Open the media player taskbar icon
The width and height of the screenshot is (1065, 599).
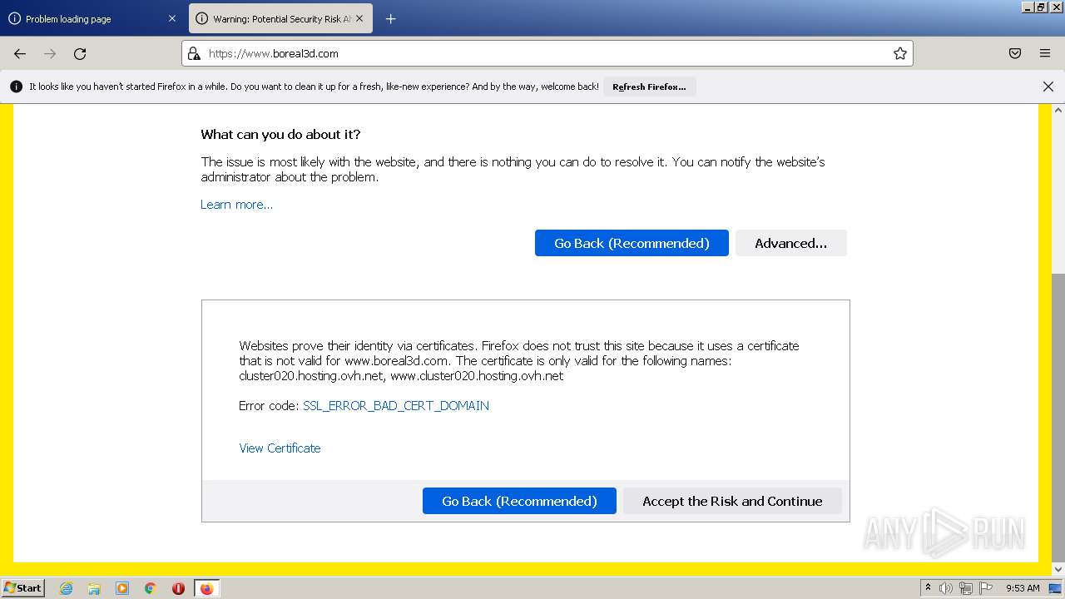tap(122, 588)
